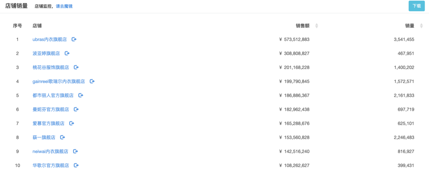Open external link icon beside 桃花谷服饰旗舰店

point(76,67)
